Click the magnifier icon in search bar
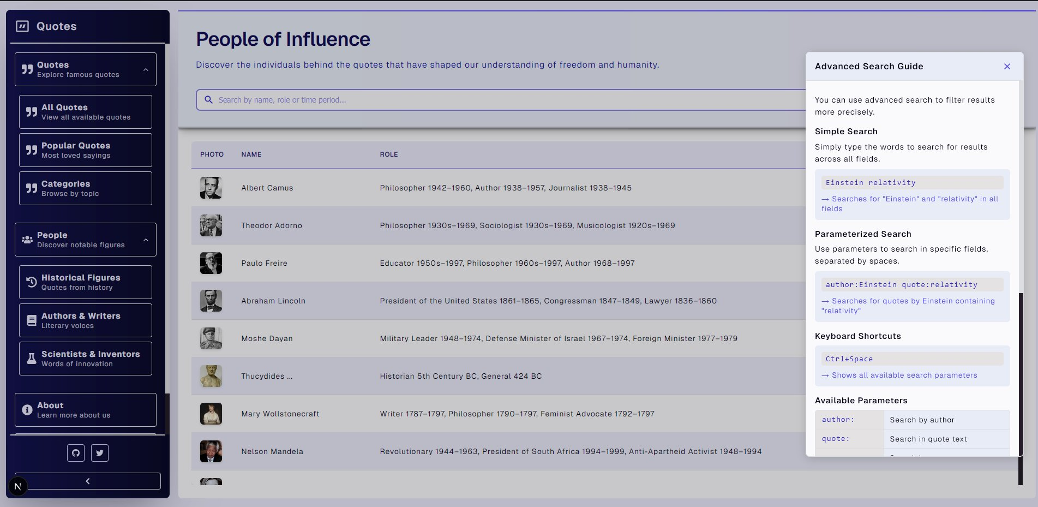Screen dimensions: 1038x507 (x=208, y=100)
